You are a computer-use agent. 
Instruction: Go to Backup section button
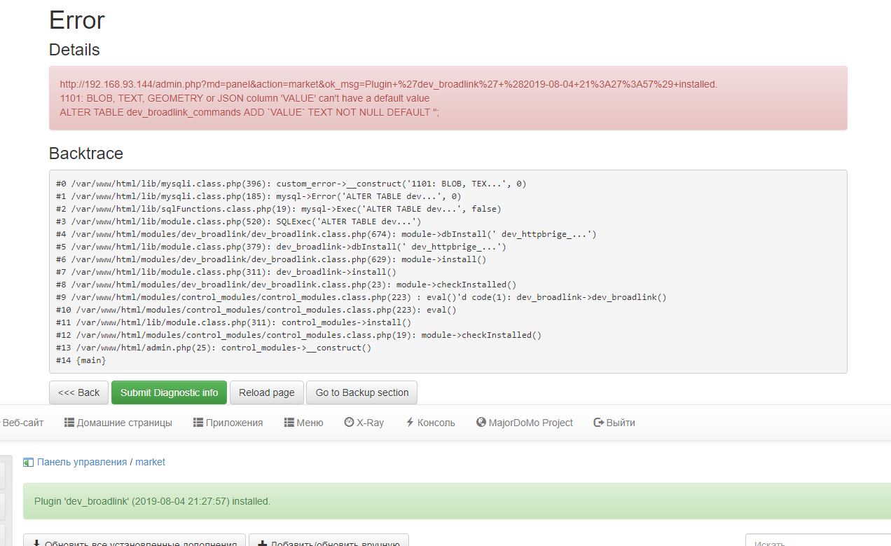pos(361,393)
